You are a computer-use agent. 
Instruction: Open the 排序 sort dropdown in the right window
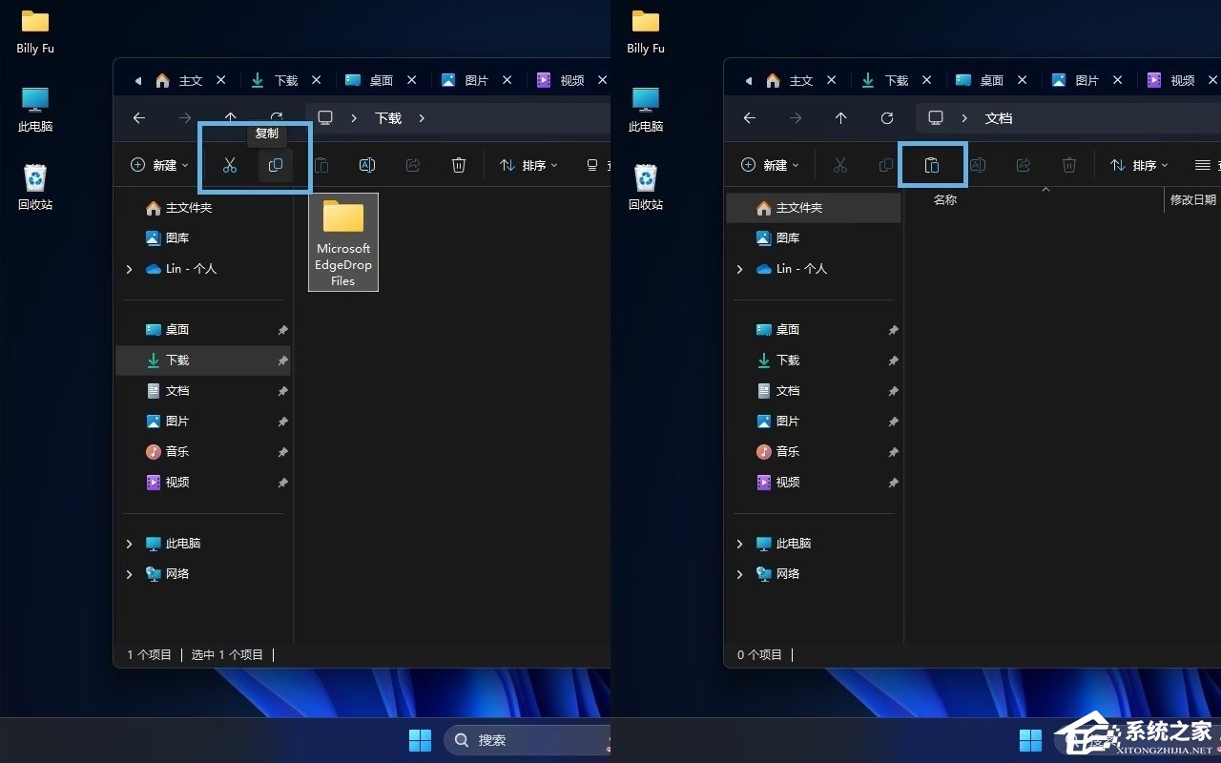[1139, 165]
